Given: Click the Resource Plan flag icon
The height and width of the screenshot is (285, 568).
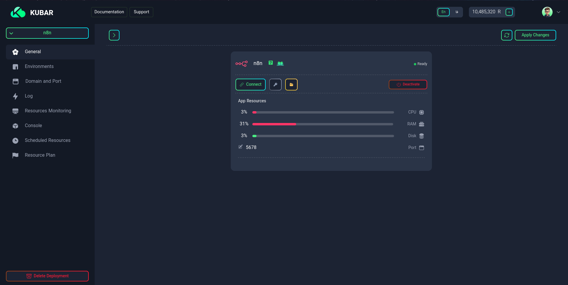Looking at the screenshot, I should point(15,156).
